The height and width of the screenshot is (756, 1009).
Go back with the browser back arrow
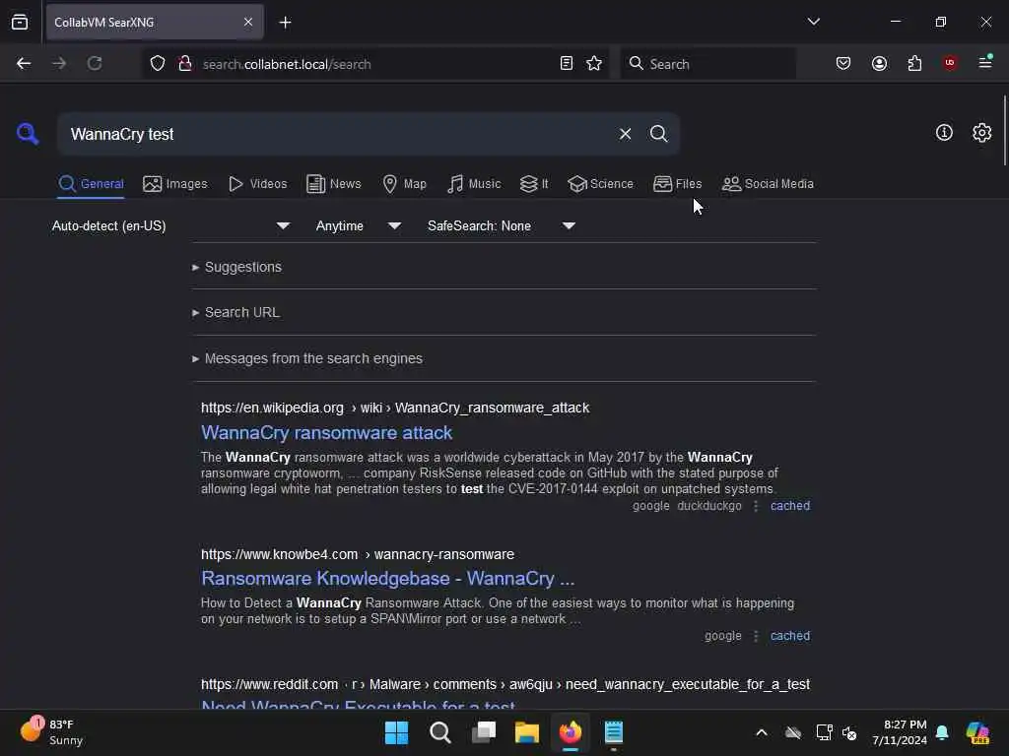click(24, 63)
